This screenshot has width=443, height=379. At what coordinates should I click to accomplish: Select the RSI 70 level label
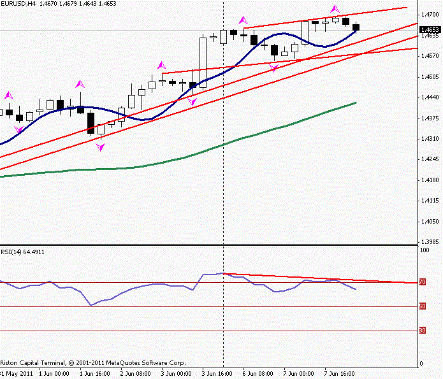[423, 282]
